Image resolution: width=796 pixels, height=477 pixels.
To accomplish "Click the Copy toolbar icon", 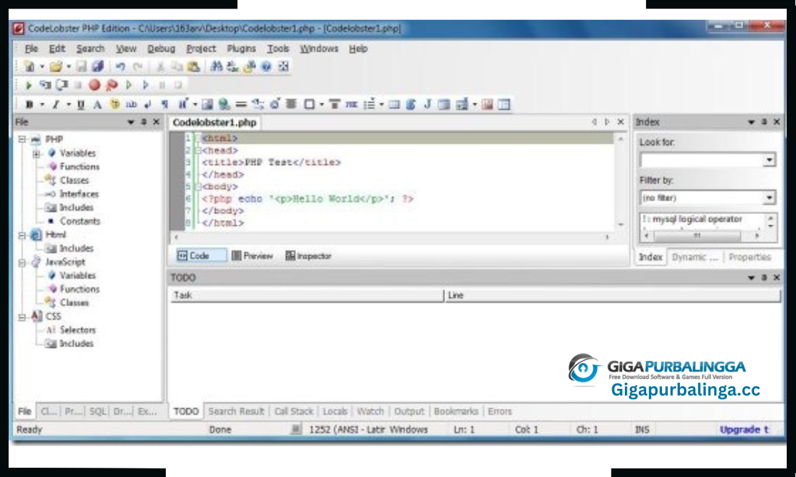I will [176, 66].
